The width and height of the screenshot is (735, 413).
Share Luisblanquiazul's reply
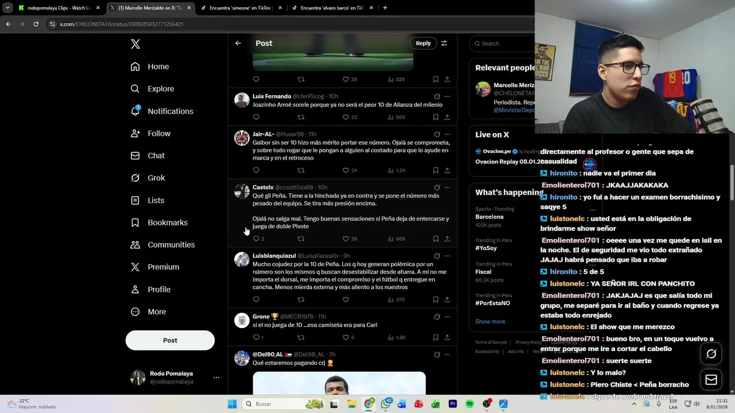click(447, 299)
